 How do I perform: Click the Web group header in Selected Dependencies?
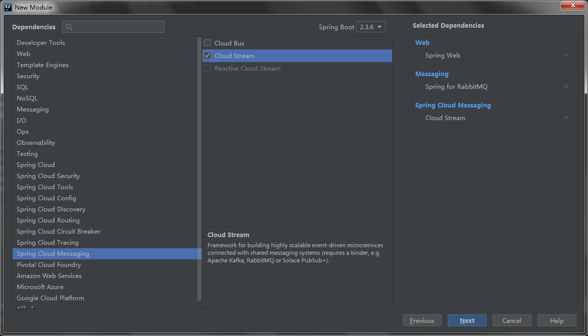(x=422, y=43)
